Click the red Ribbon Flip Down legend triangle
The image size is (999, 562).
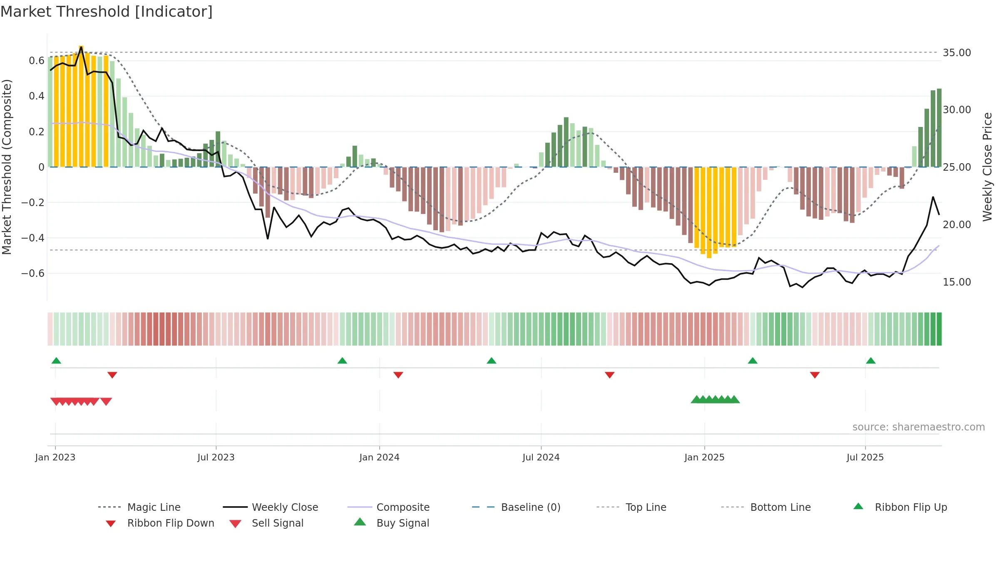click(111, 524)
